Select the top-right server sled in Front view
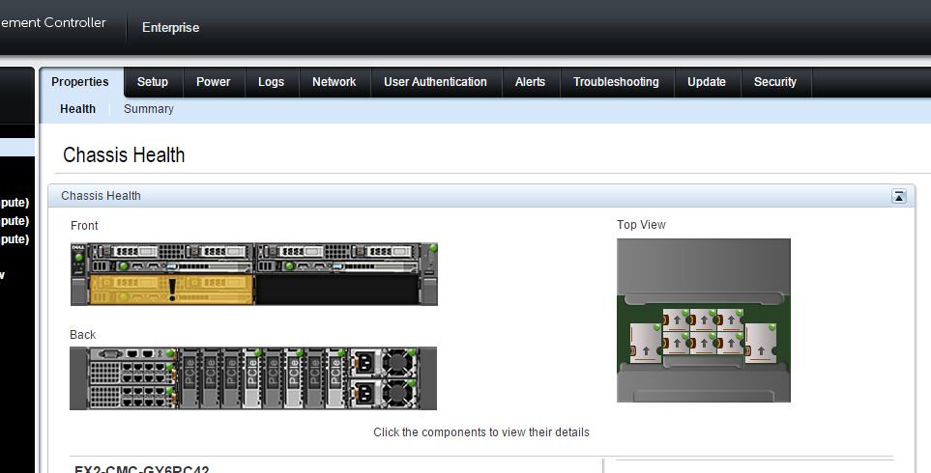 pos(337,259)
